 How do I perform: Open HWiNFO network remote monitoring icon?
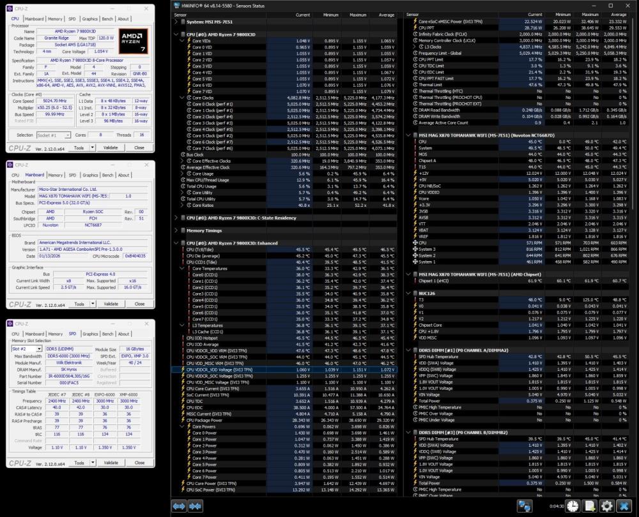(x=525, y=506)
